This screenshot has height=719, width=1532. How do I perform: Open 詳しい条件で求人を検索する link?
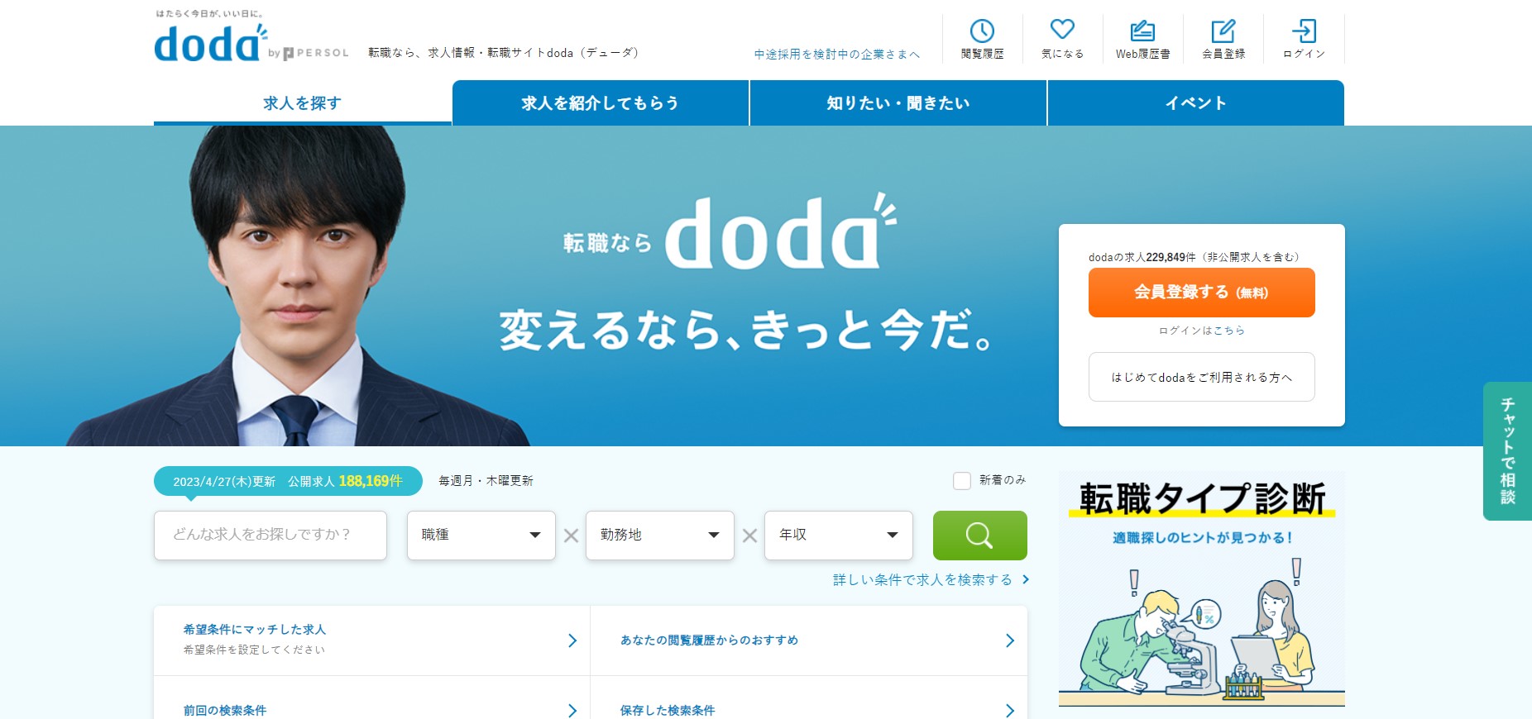point(931,580)
